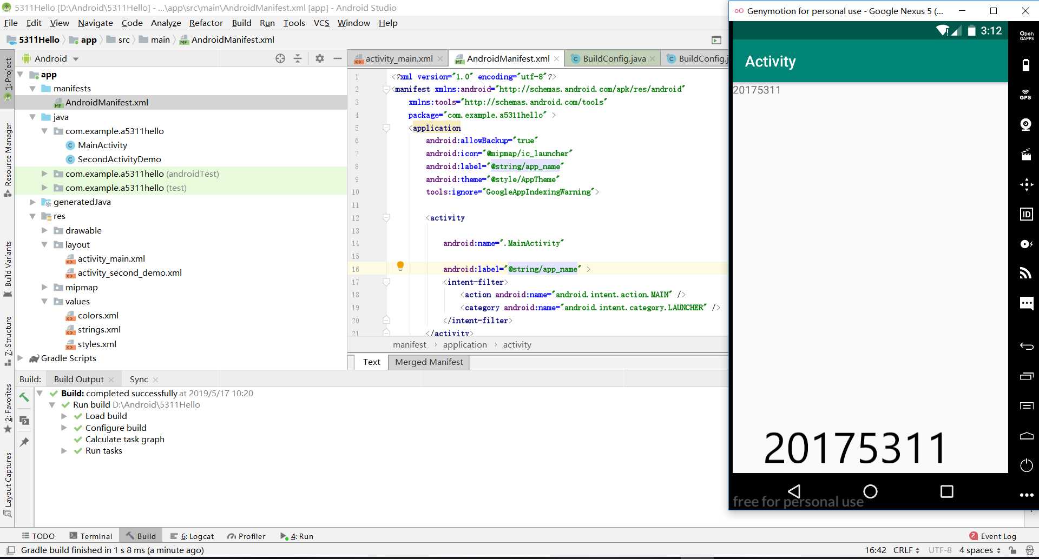
Task: Expand Gradle Scripts node
Action: 21,358
